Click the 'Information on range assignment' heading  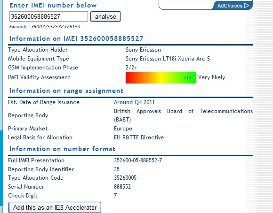tap(66, 91)
